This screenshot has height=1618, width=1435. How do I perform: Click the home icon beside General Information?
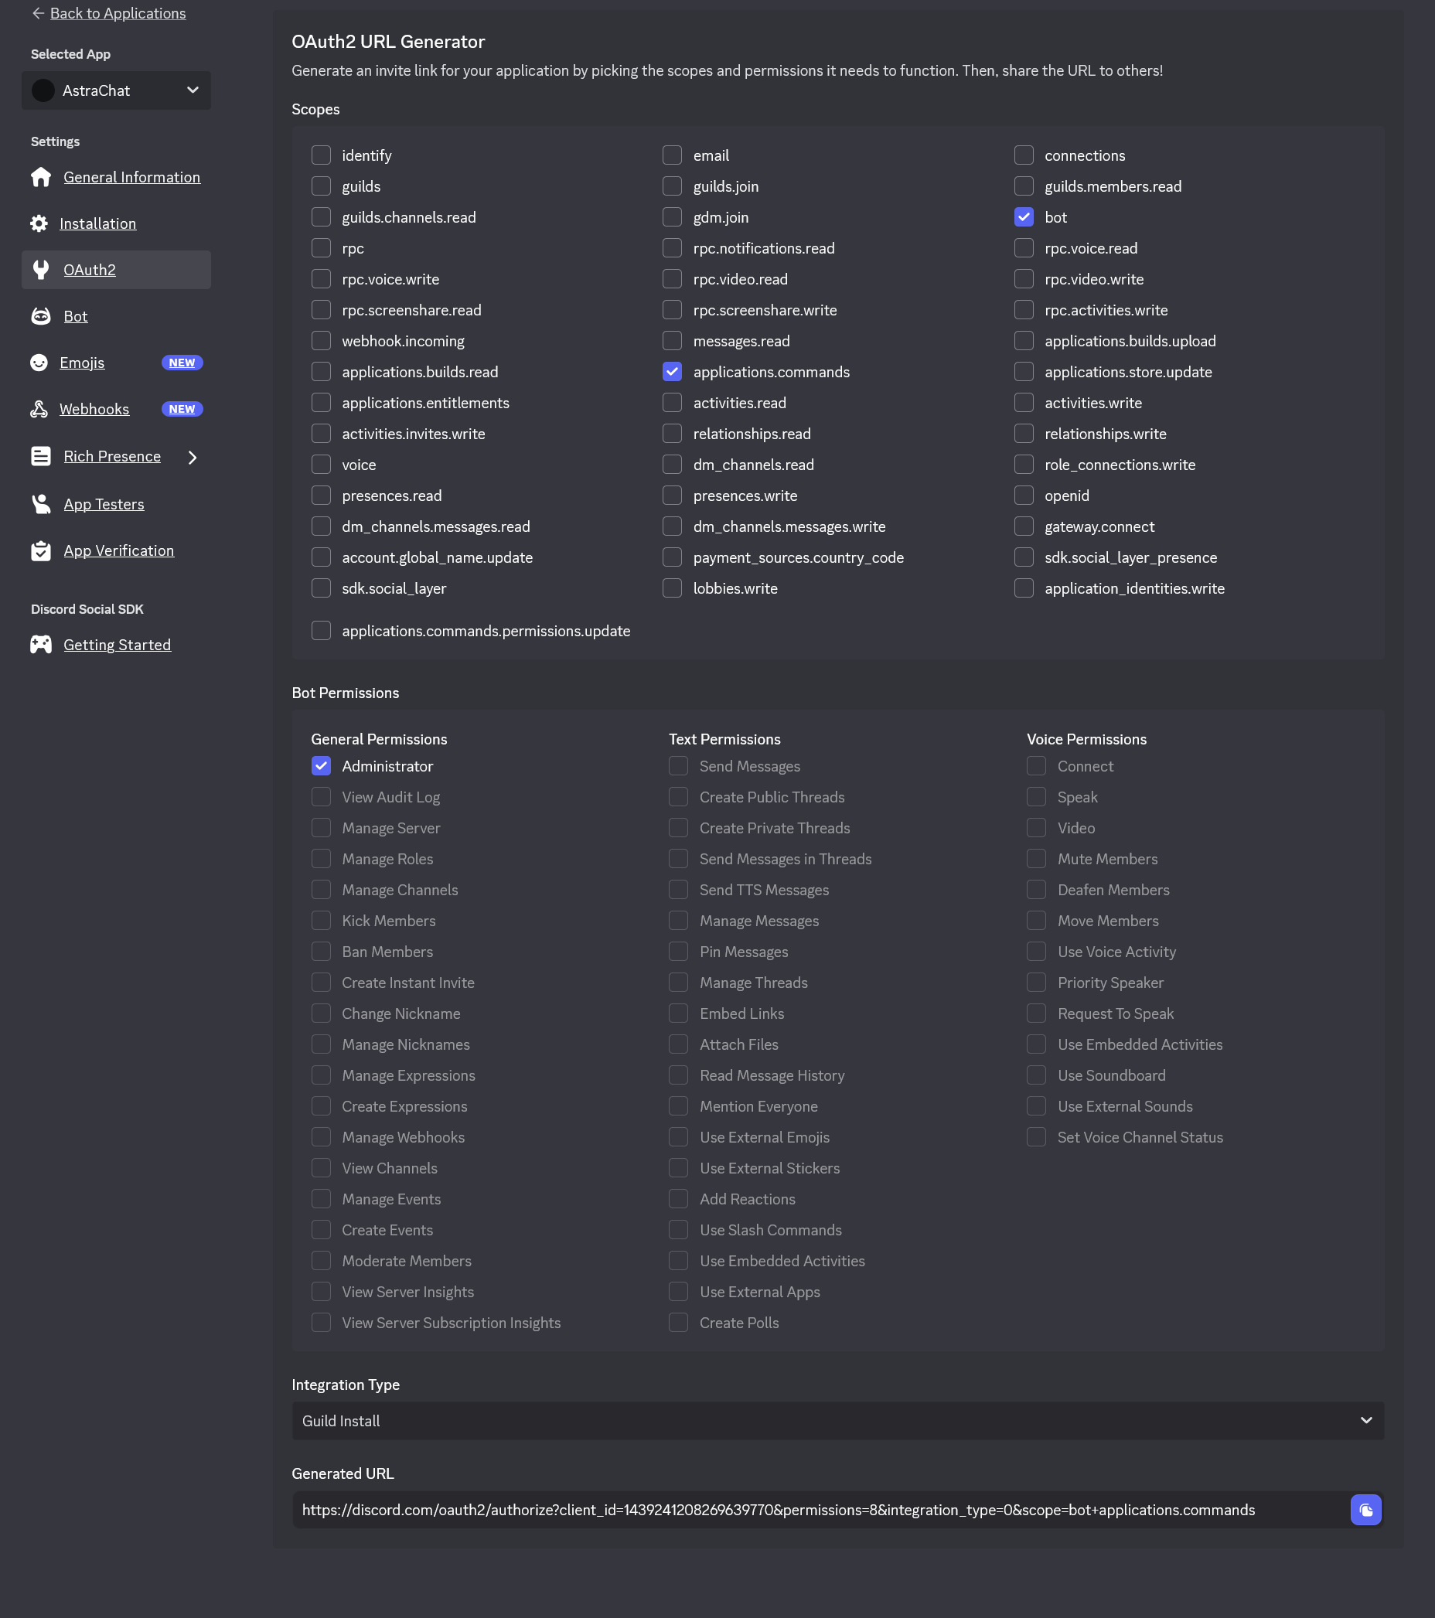click(41, 177)
